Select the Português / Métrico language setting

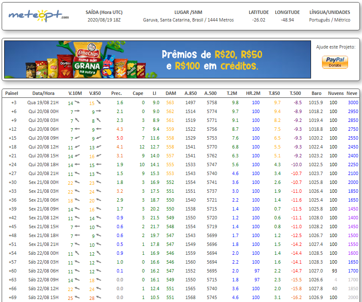330,20
